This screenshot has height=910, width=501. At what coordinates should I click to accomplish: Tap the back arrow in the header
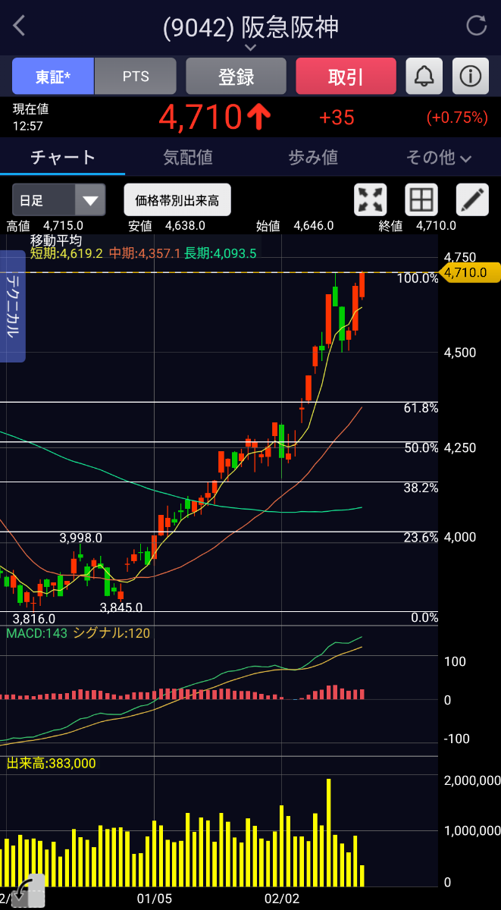point(20,26)
